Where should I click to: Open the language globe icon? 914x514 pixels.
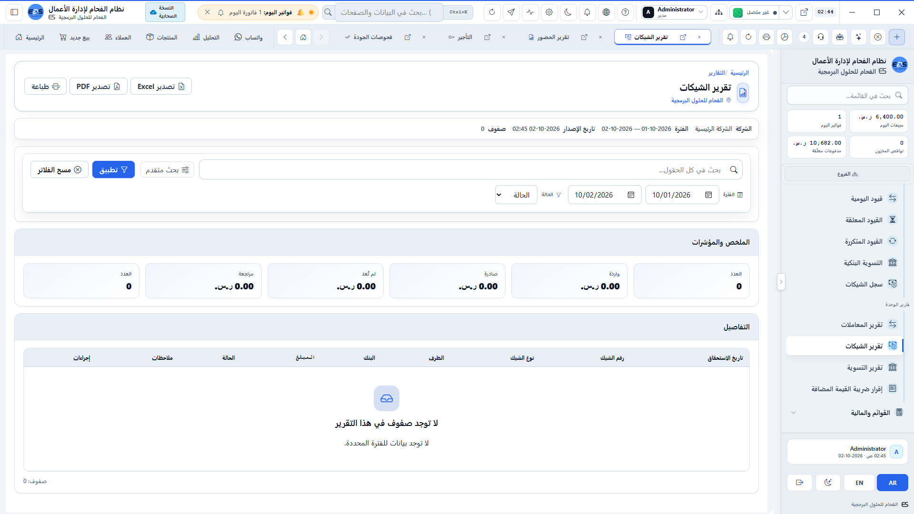[606, 12]
